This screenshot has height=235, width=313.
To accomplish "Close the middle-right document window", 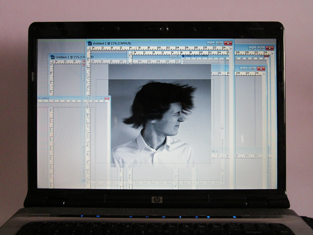I will [261, 69].
